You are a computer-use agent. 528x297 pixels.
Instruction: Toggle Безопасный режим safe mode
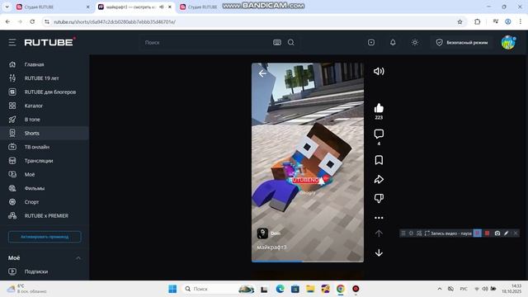point(462,42)
